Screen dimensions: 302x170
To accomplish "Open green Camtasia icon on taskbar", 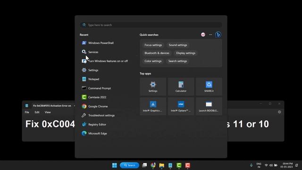I will 179,165.
